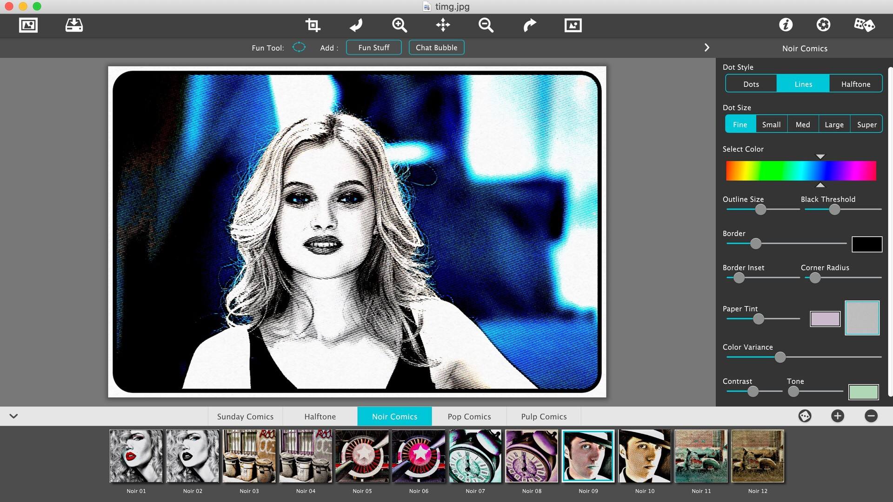The height and width of the screenshot is (502, 893).
Task: Expand the bottom panel chevron
Action: (13, 416)
